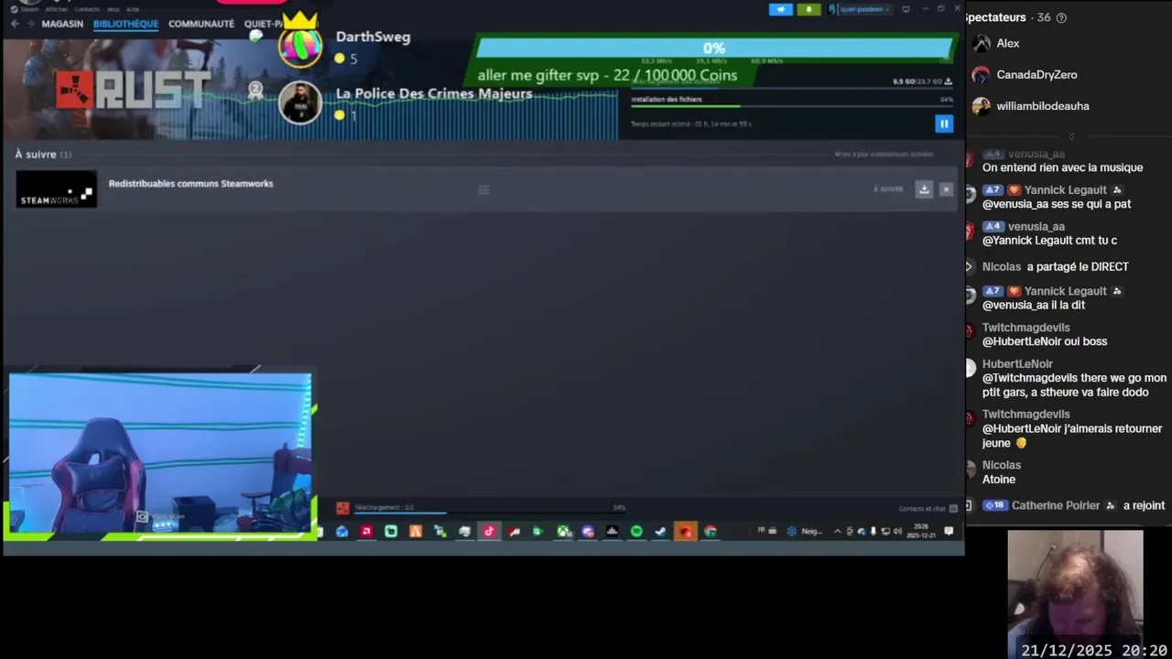Open Steam from the taskbar
This screenshot has width=1172, height=659.
click(x=661, y=531)
